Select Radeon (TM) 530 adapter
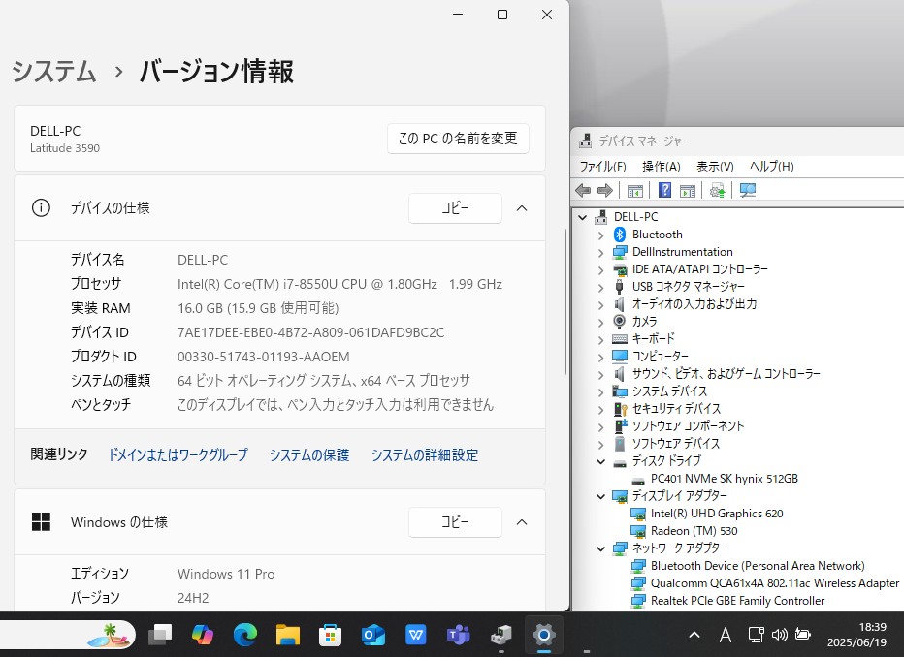The width and height of the screenshot is (904, 657). [694, 531]
